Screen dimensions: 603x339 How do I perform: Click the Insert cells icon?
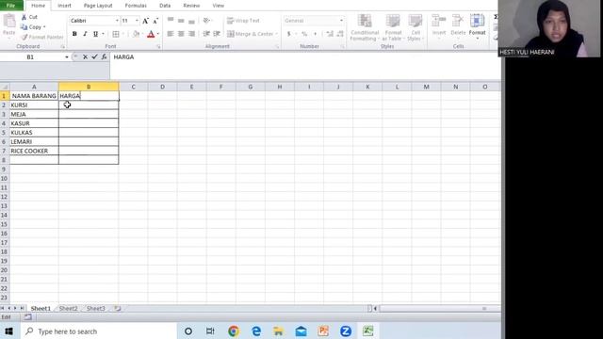pyautogui.click(x=438, y=21)
